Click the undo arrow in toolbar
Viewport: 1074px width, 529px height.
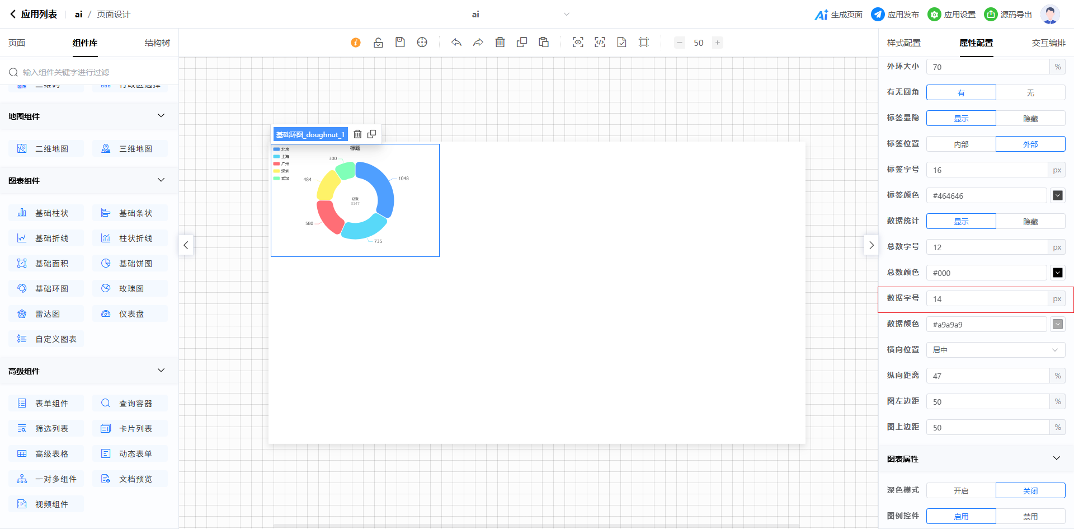tap(456, 43)
